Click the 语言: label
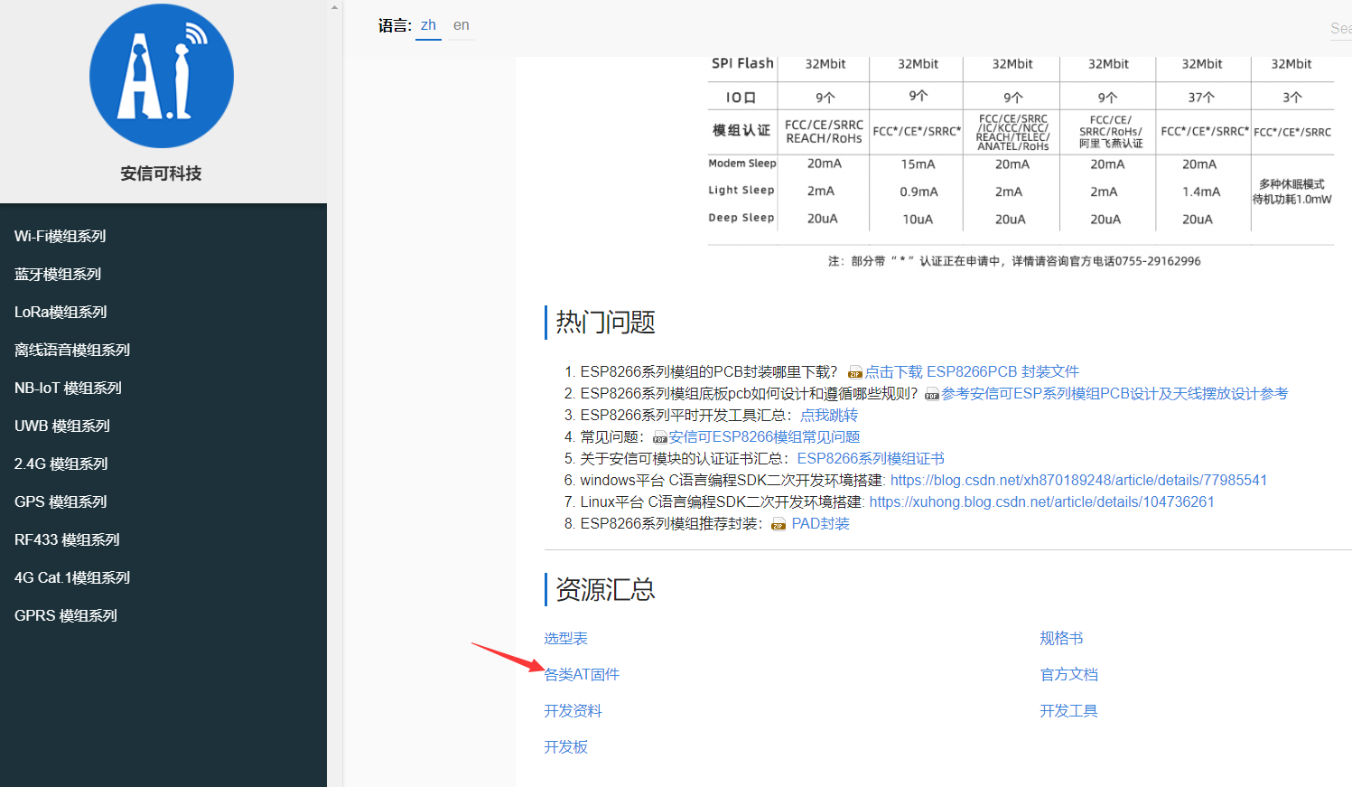 pos(395,25)
